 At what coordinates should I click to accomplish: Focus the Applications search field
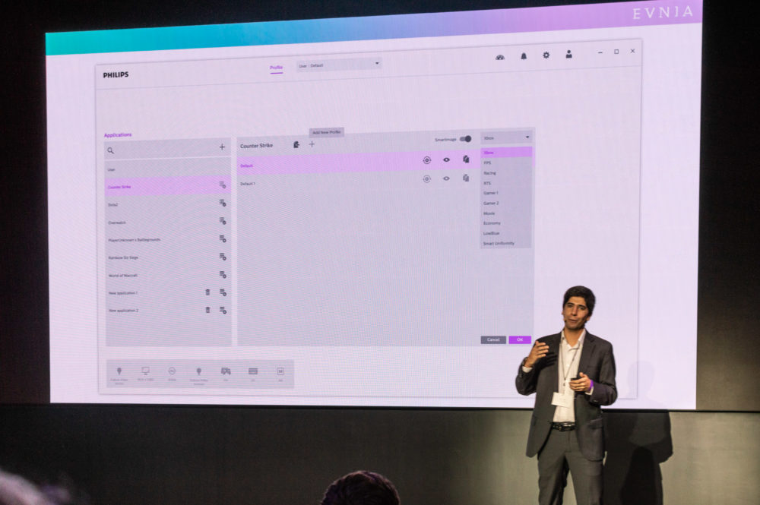[x=168, y=149]
